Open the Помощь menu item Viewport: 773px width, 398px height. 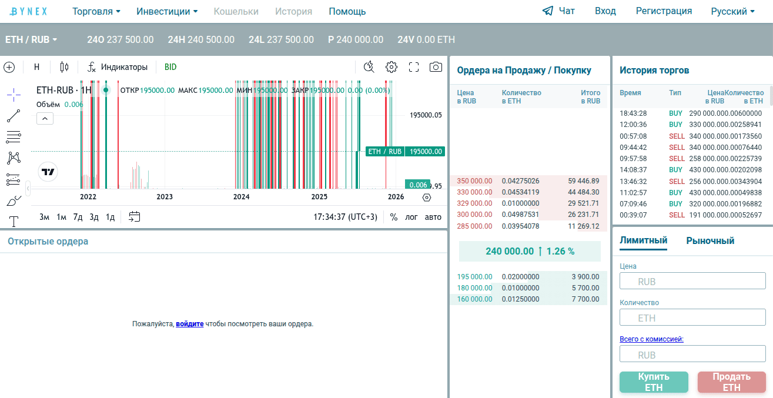point(347,12)
